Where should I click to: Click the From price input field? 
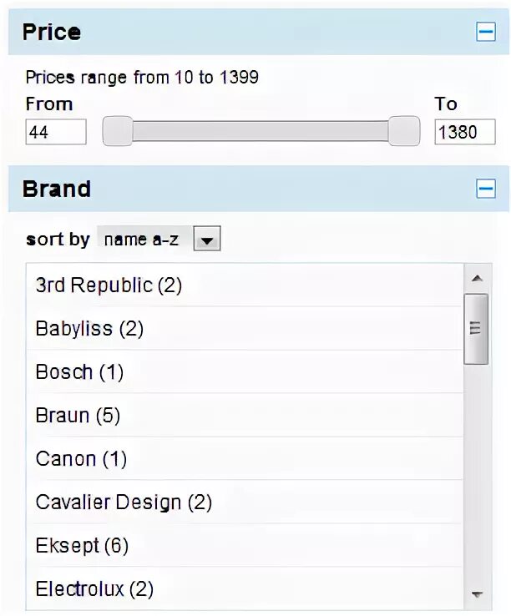click(x=56, y=132)
